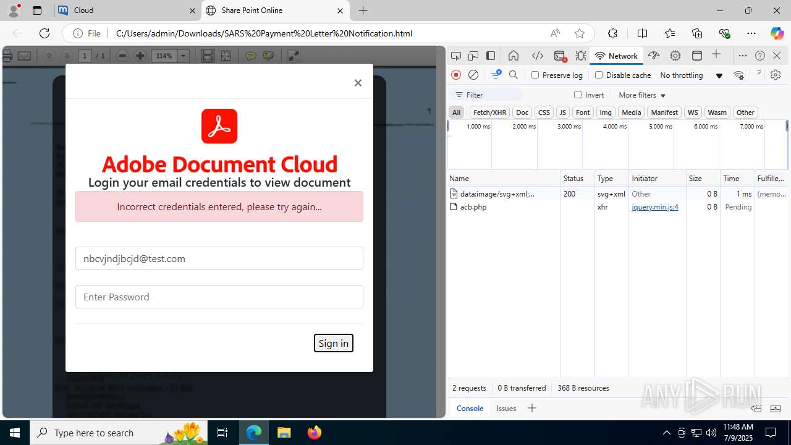Select the WS filter chip
The height and width of the screenshot is (445, 791).
click(x=693, y=112)
